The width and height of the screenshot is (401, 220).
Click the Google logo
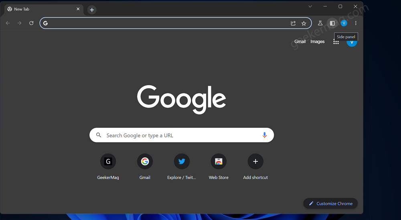click(x=182, y=100)
